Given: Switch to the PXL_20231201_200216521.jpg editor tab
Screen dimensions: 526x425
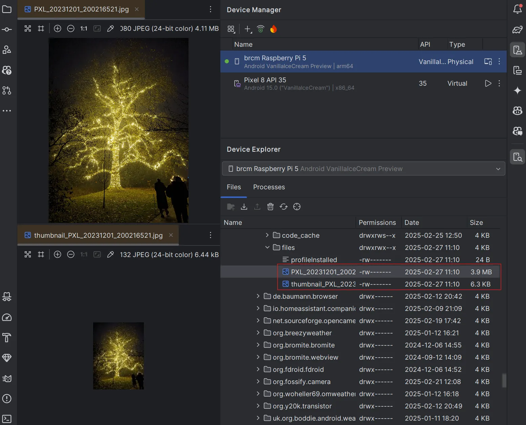Looking at the screenshot, I should pyautogui.click(x=81, y=9).
